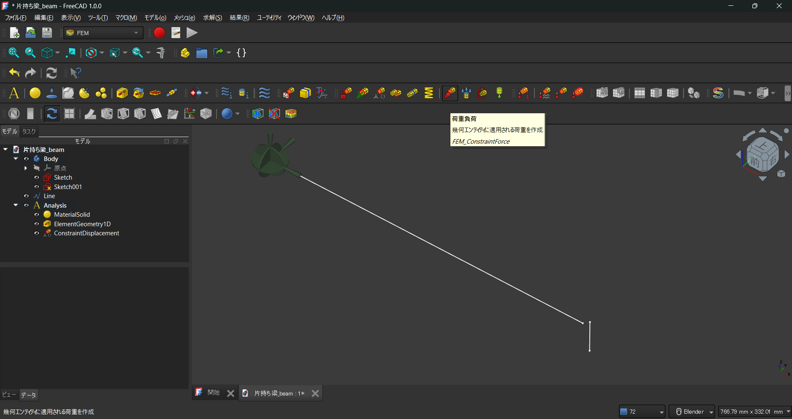Collapse the 片持ち梁_beam document tree

point(5,149)
